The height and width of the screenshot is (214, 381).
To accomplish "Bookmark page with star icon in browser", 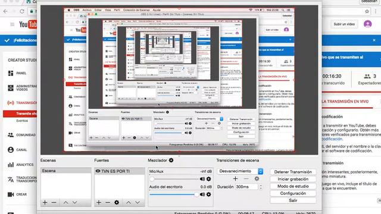I will 367,11.
